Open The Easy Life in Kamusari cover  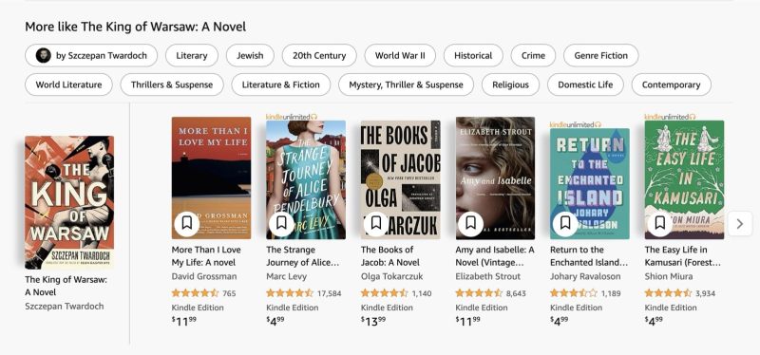684,179
